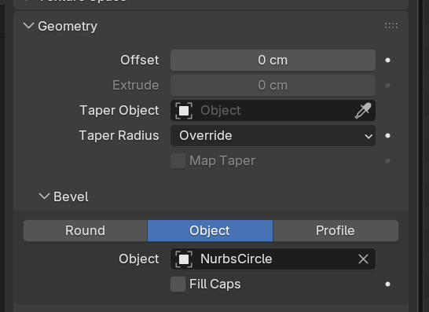Click the Extrude animate dot
The image size is (429, 312).
pyautogui.click(x=387, y=86)
